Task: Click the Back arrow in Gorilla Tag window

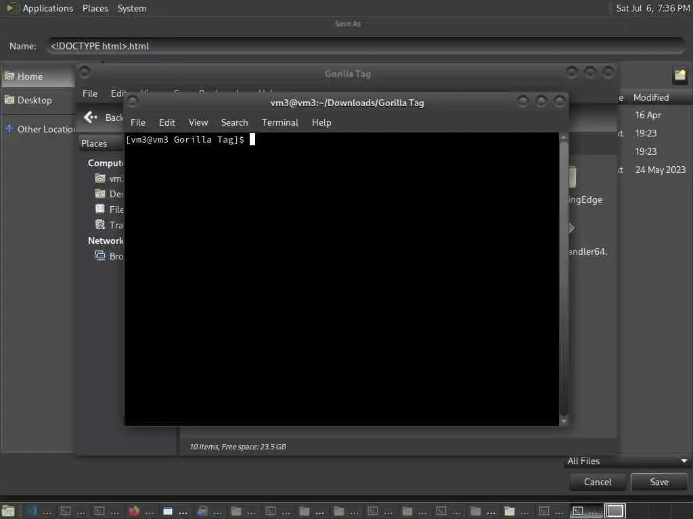Action: (x=91, y=118)
